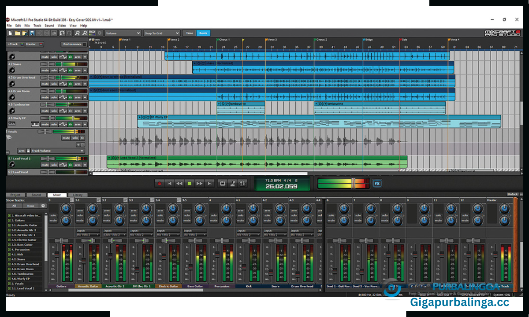This screenshot has width=529, height=317.
Task: Rewind to start with transport button
Action: pyautogui.click(x=169, y=183)
